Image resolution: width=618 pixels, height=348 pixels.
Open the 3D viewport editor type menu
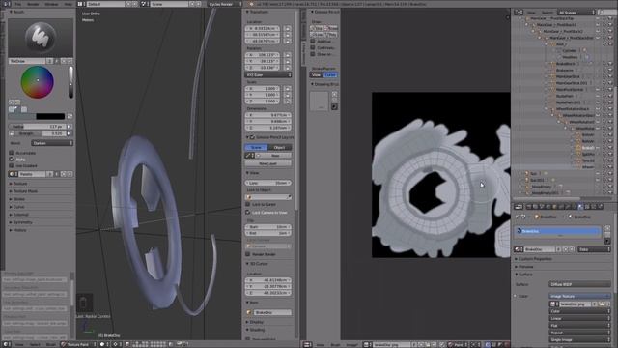[x=7, y=344]
